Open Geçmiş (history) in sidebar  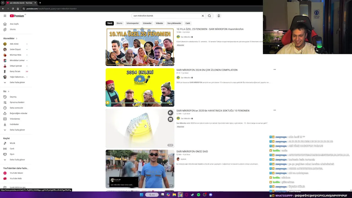(x=13, y=97)
